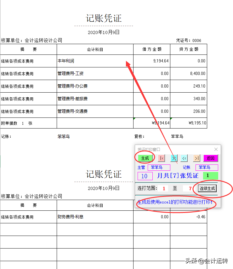Go to previous voucher with << icon
Image resolution: width=233 pixels, height=269 pixels.
pyautogui.click(x=184, y=158)
